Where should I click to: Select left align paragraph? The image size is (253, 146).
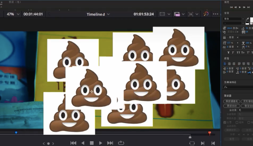(225, 64)
